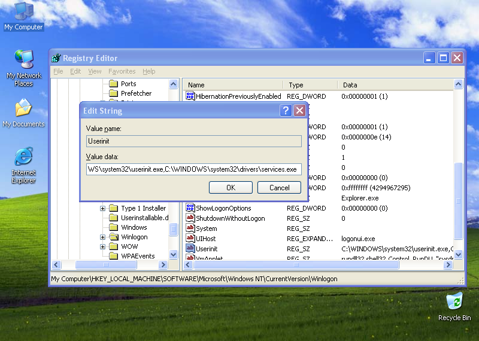Screen dimensions: 479x341
Task: Click the Registry Editor title bar icon
Action: coord(56,57)
